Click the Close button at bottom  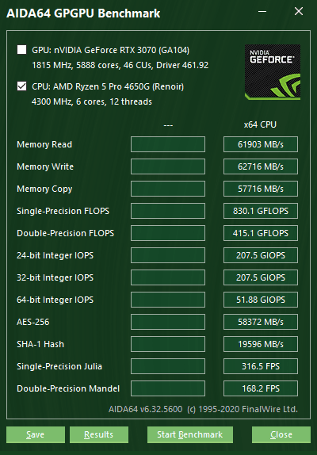(281, 434)
